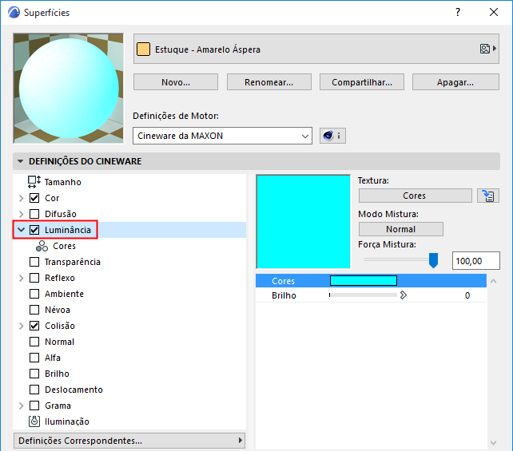The width and height of the screenshot is (513, 451).
Task: Disable the Luminância checkbox
Action: 34,230
